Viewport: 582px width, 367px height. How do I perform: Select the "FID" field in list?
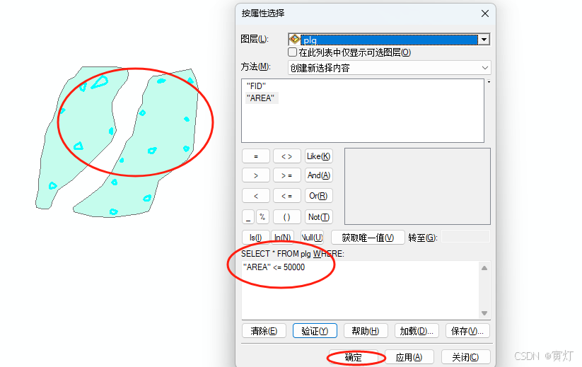point(256,86)
